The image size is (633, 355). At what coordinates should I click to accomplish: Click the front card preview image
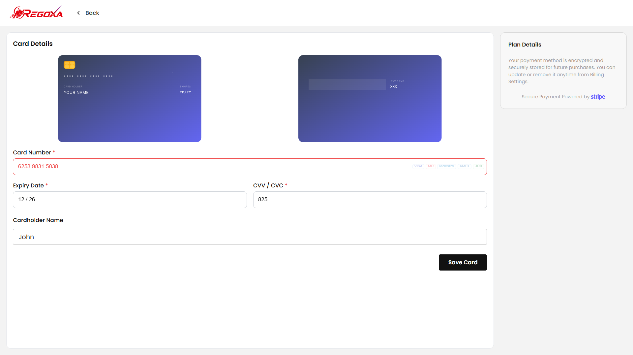pos(130,99)
